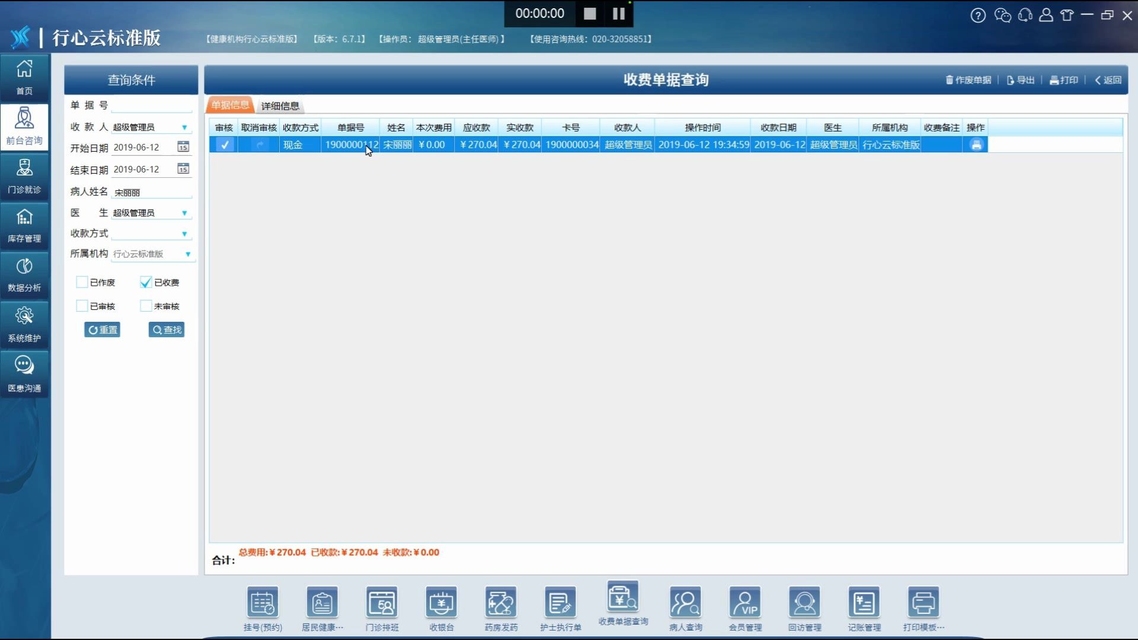The image size is (1138, 640).
Task: Open 挂号(预约) registration icon
Action: [263, 603]
